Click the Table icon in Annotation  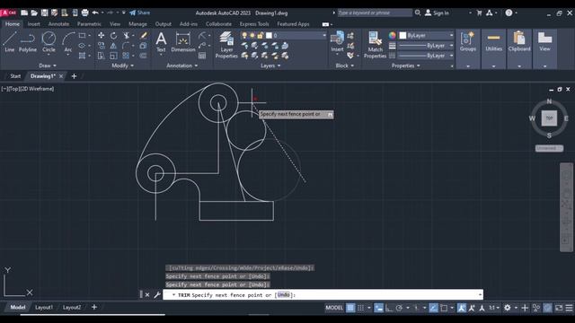(202, 56)
